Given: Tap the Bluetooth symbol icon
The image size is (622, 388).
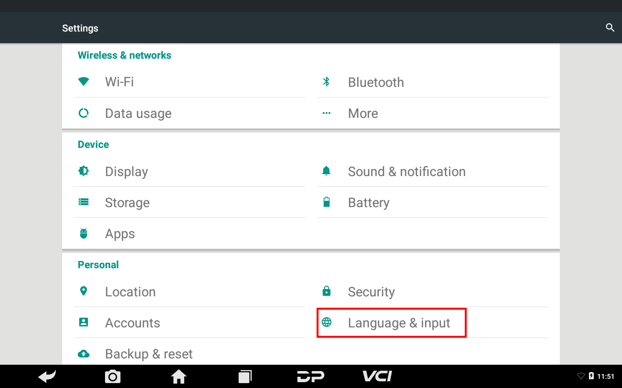Looking at the screenshot, I should (327, 81).
